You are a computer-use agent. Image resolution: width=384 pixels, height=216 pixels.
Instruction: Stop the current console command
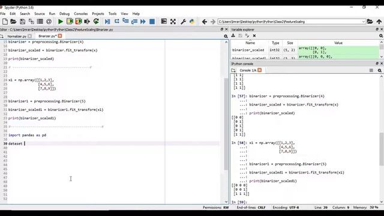[371, 71]
